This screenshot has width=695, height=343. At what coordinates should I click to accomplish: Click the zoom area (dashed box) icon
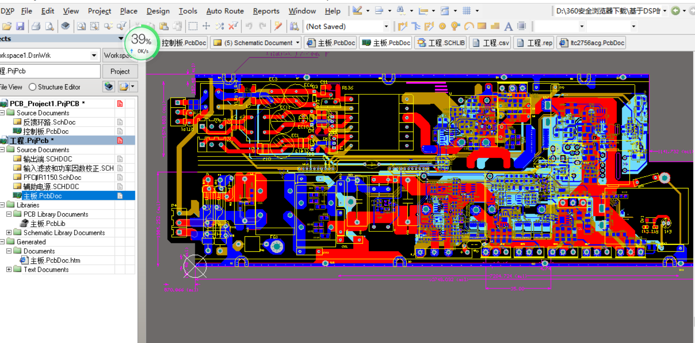click(x=94, y=26)
